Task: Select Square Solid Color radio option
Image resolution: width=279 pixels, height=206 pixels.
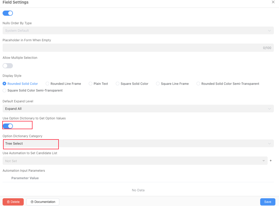Action: tap(118, 84)
